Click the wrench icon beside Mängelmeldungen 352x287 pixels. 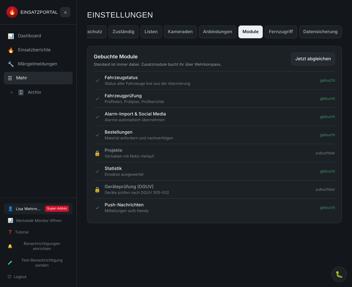11,64
